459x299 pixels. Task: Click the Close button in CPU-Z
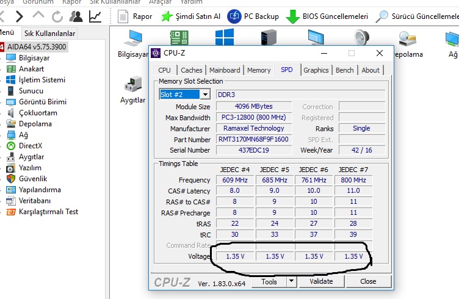click(368, 281)
